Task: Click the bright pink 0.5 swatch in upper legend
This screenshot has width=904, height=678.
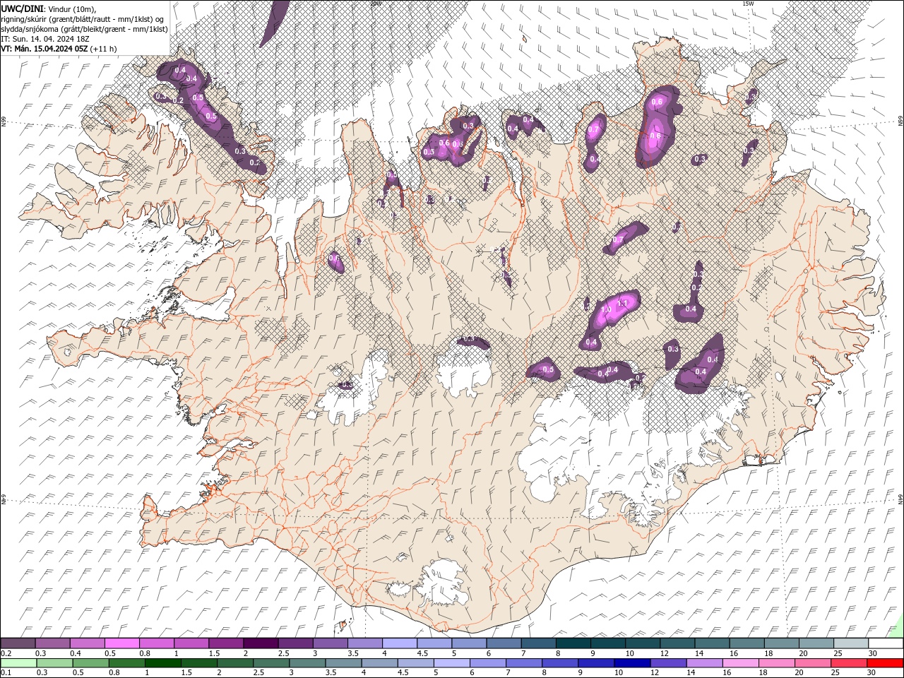Action: [121, 643]
